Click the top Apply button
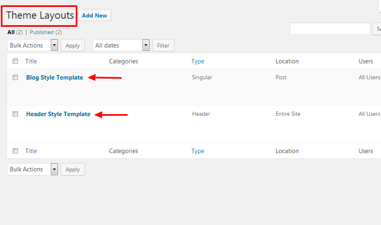 [72, 45]
